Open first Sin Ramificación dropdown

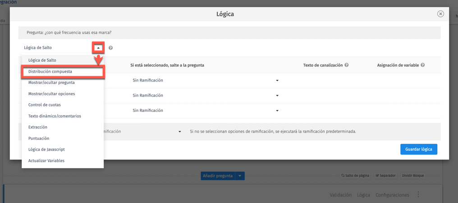277,80
